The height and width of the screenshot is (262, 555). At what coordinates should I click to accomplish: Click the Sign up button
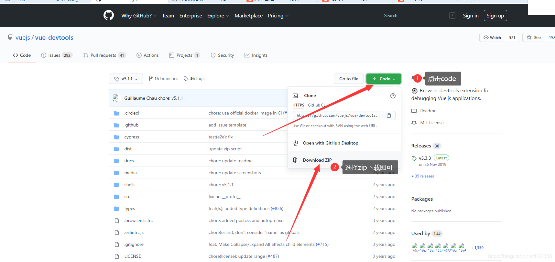coord(495,15)
